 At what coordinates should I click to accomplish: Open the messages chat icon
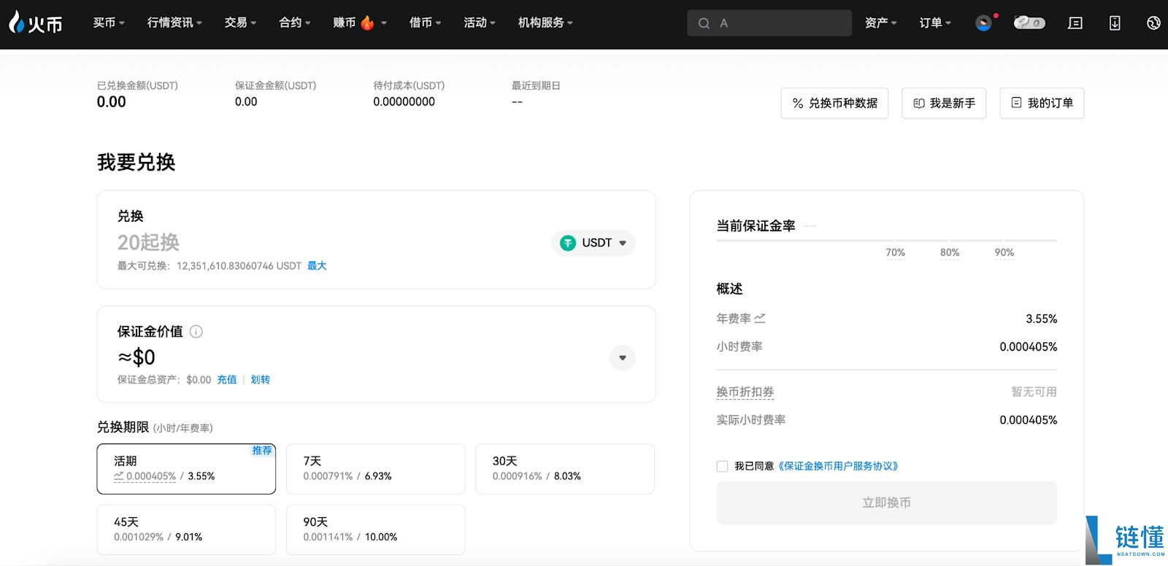(x=1075, y=23)
